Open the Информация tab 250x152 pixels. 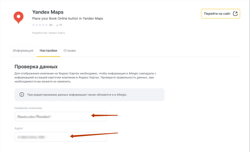23,51
